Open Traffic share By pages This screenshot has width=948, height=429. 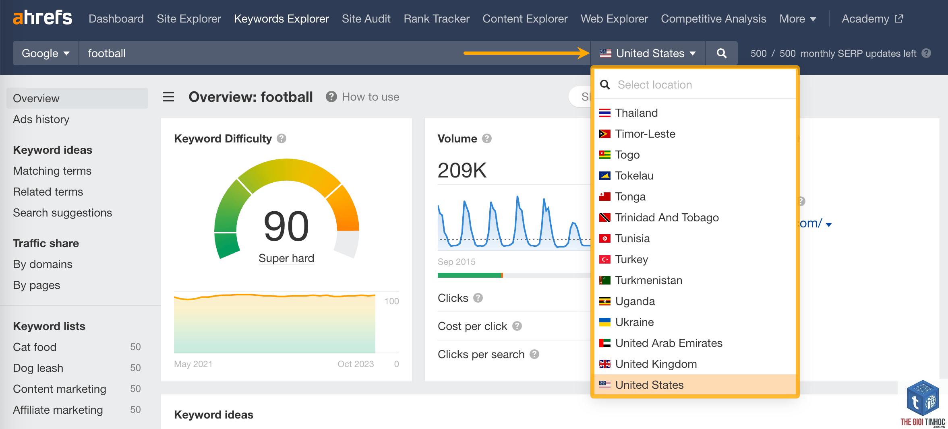(x=36, y=285)
